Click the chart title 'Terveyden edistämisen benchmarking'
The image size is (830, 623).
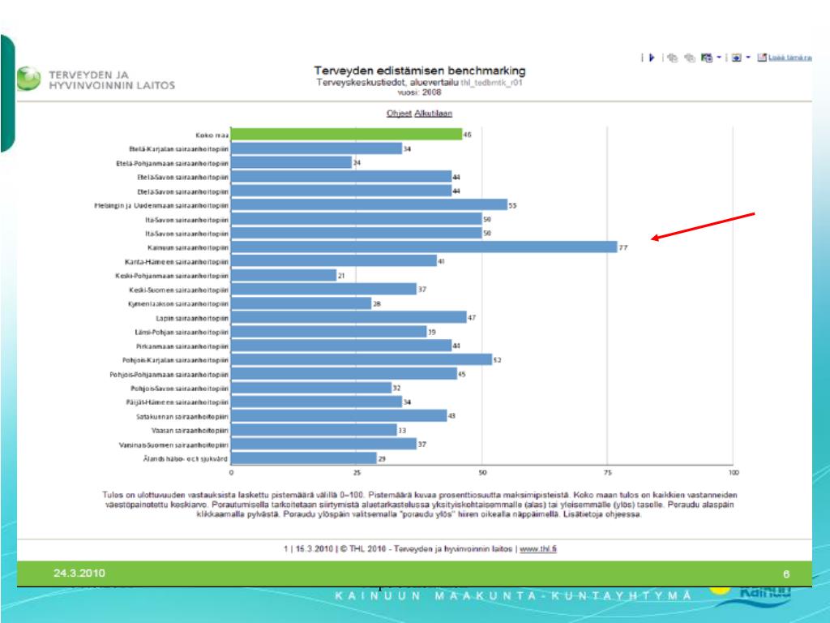420,71
